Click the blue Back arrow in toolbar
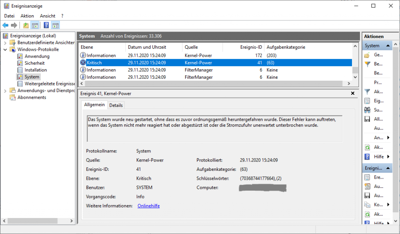Viewport: 400px width, 234px height. (x=5, y=25)
